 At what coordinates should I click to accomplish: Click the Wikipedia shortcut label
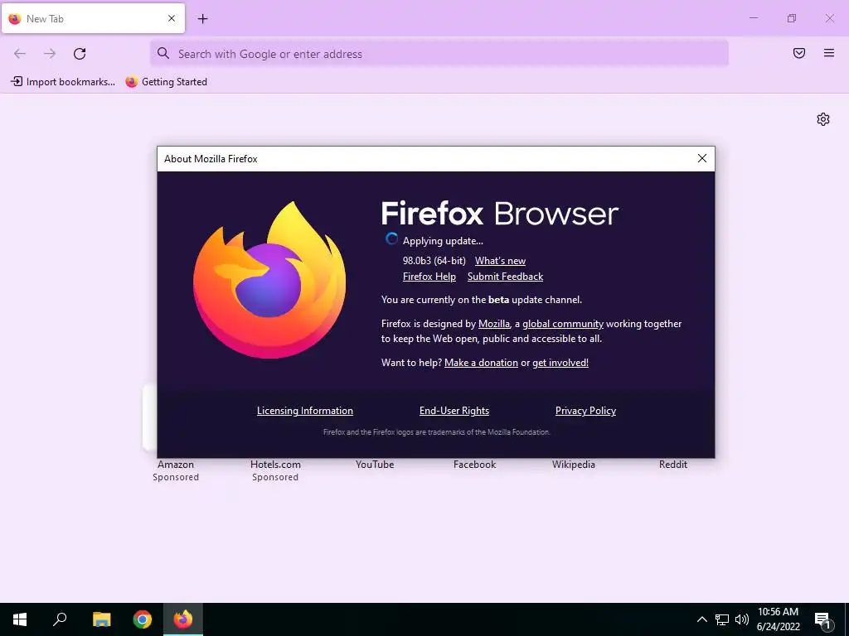pos(574,464)
